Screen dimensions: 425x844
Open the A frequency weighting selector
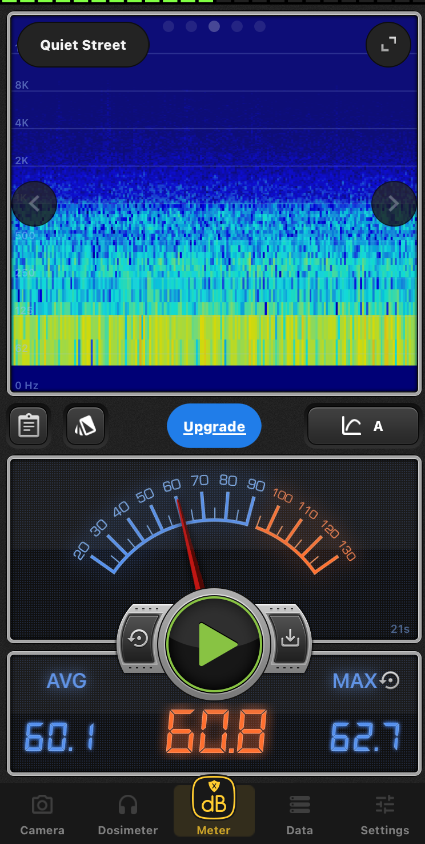click(x=363, y=426)
